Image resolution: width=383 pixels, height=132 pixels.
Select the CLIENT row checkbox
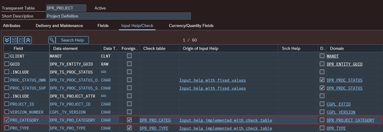click(x=7, y=56)
